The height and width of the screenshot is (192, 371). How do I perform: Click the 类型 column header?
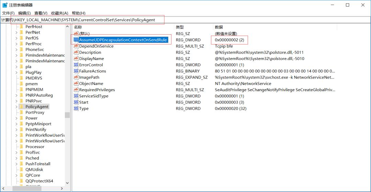(x=180, y=27)
